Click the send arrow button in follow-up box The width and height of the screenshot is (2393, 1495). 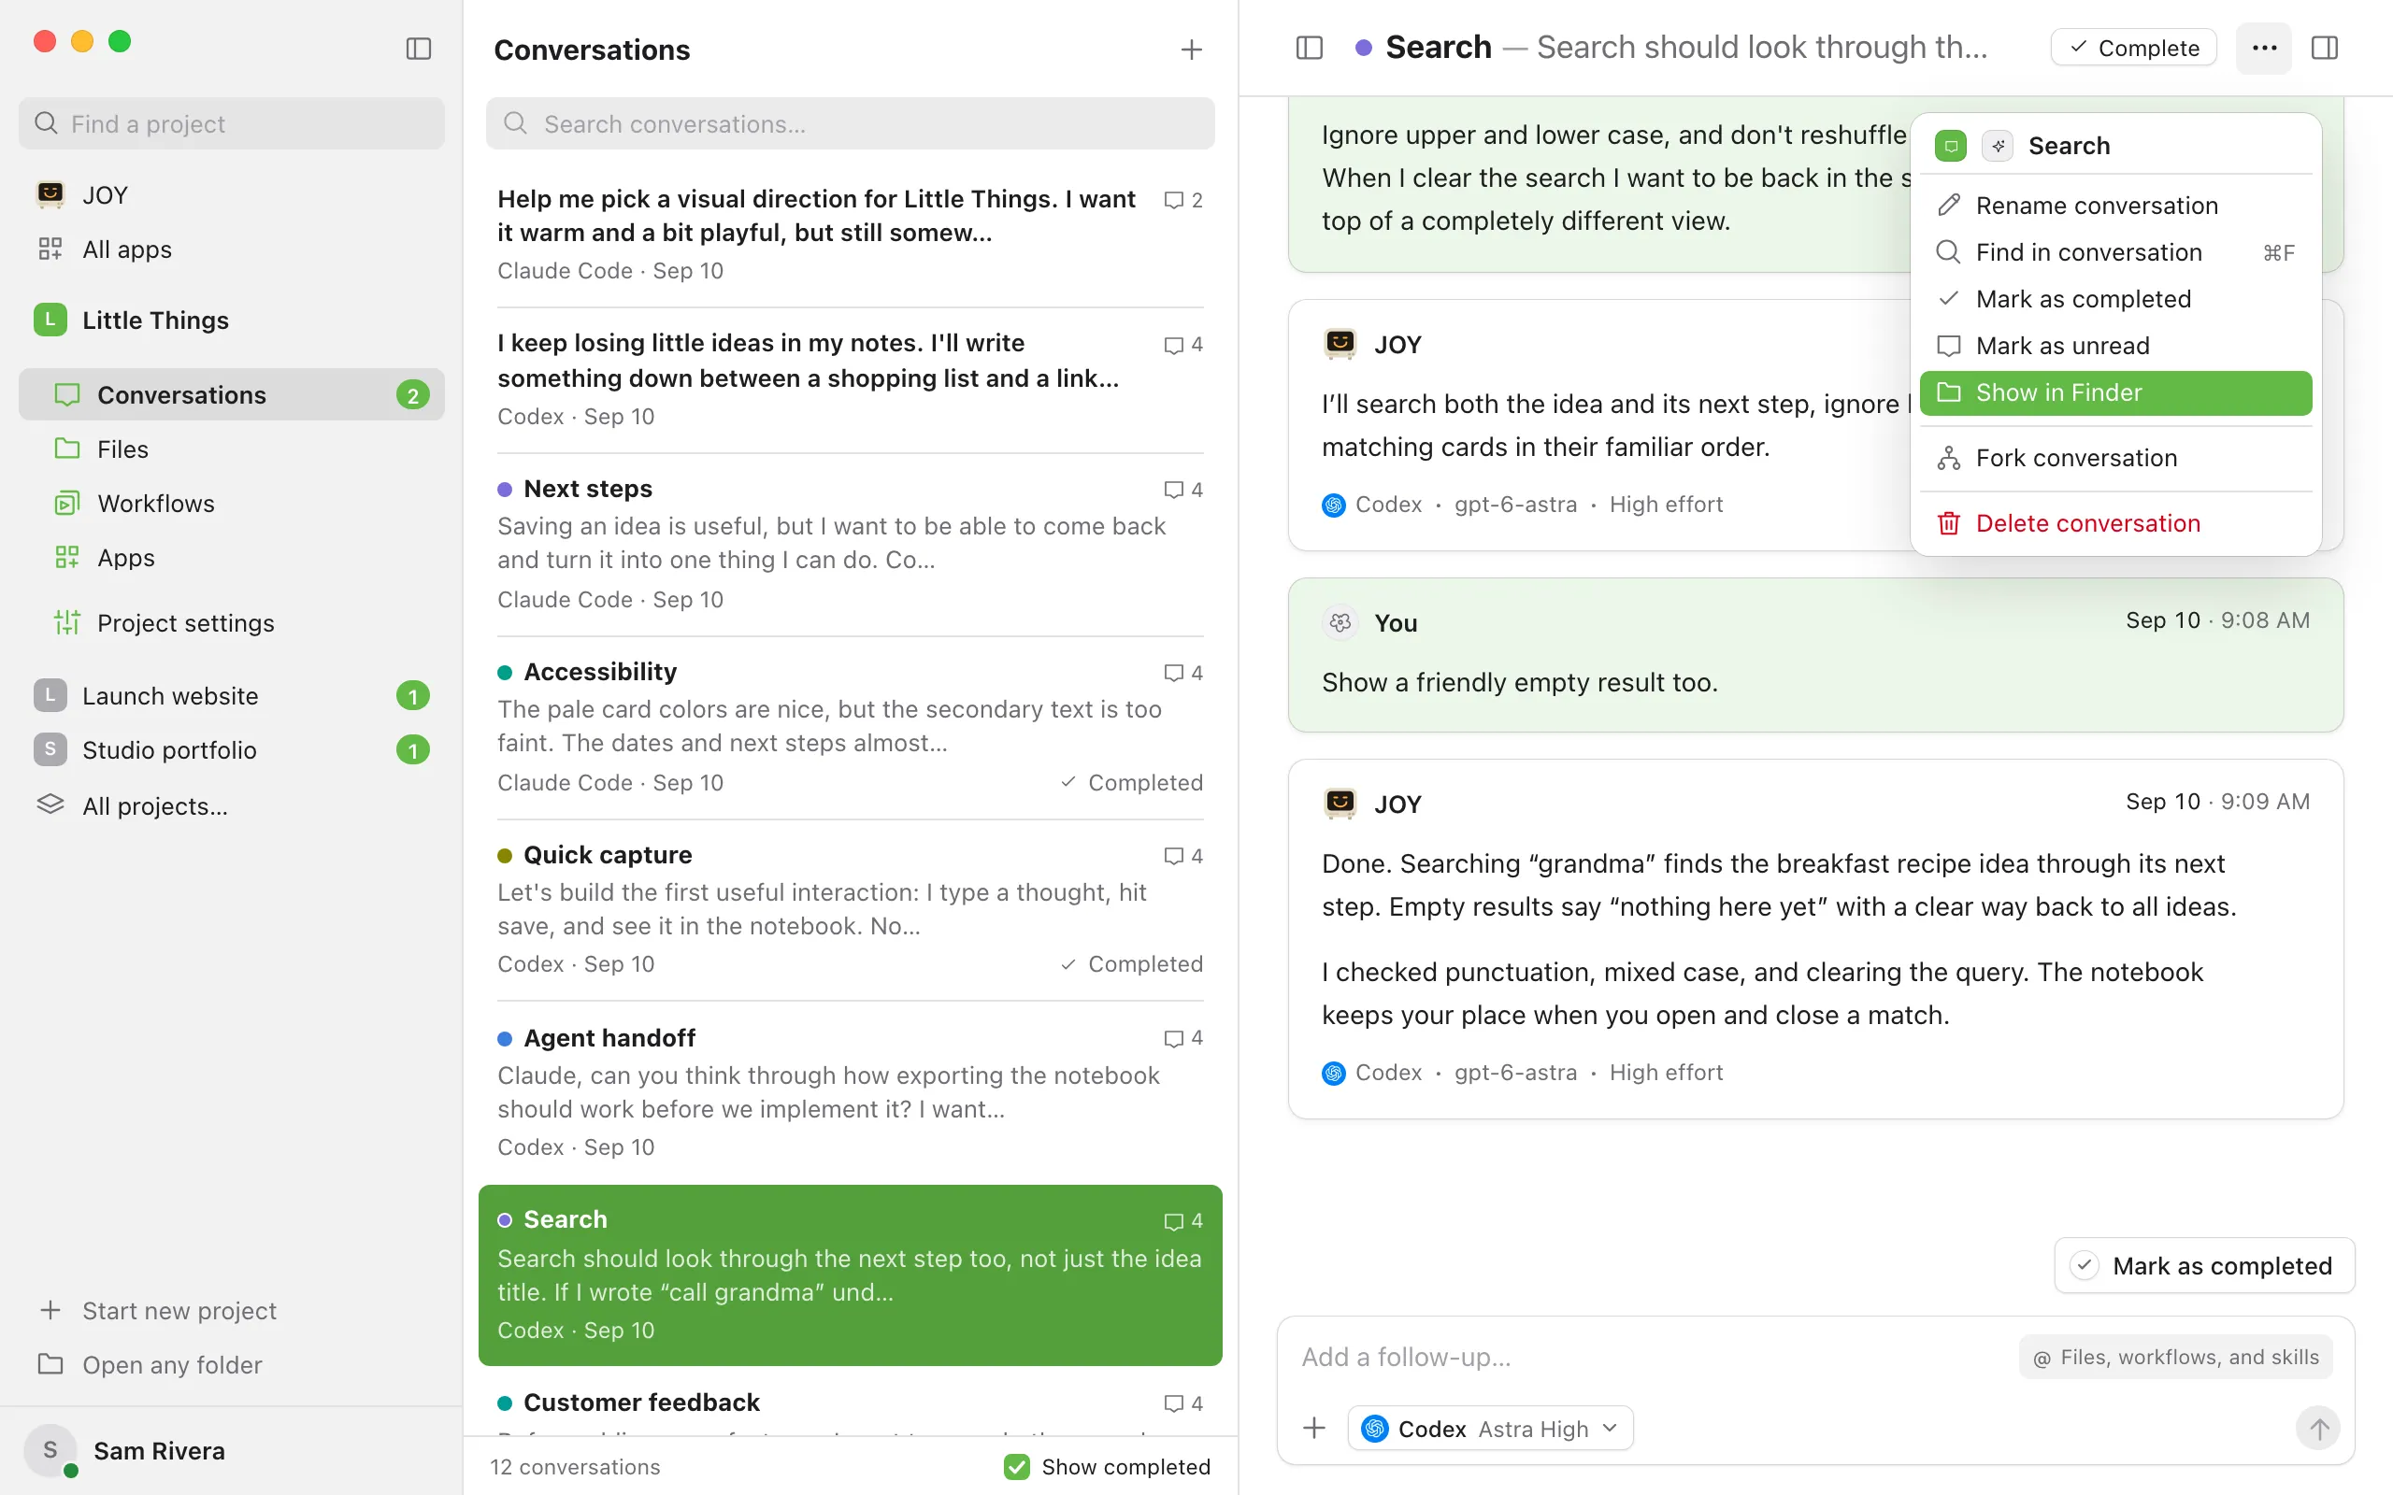coord(2318,1428)
